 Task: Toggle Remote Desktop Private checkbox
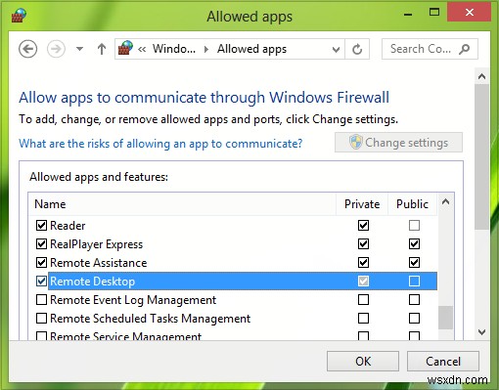point(363,281)
